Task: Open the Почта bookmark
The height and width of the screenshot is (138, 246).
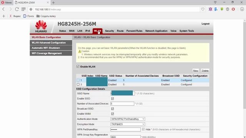Action: [x=28, y=16]
